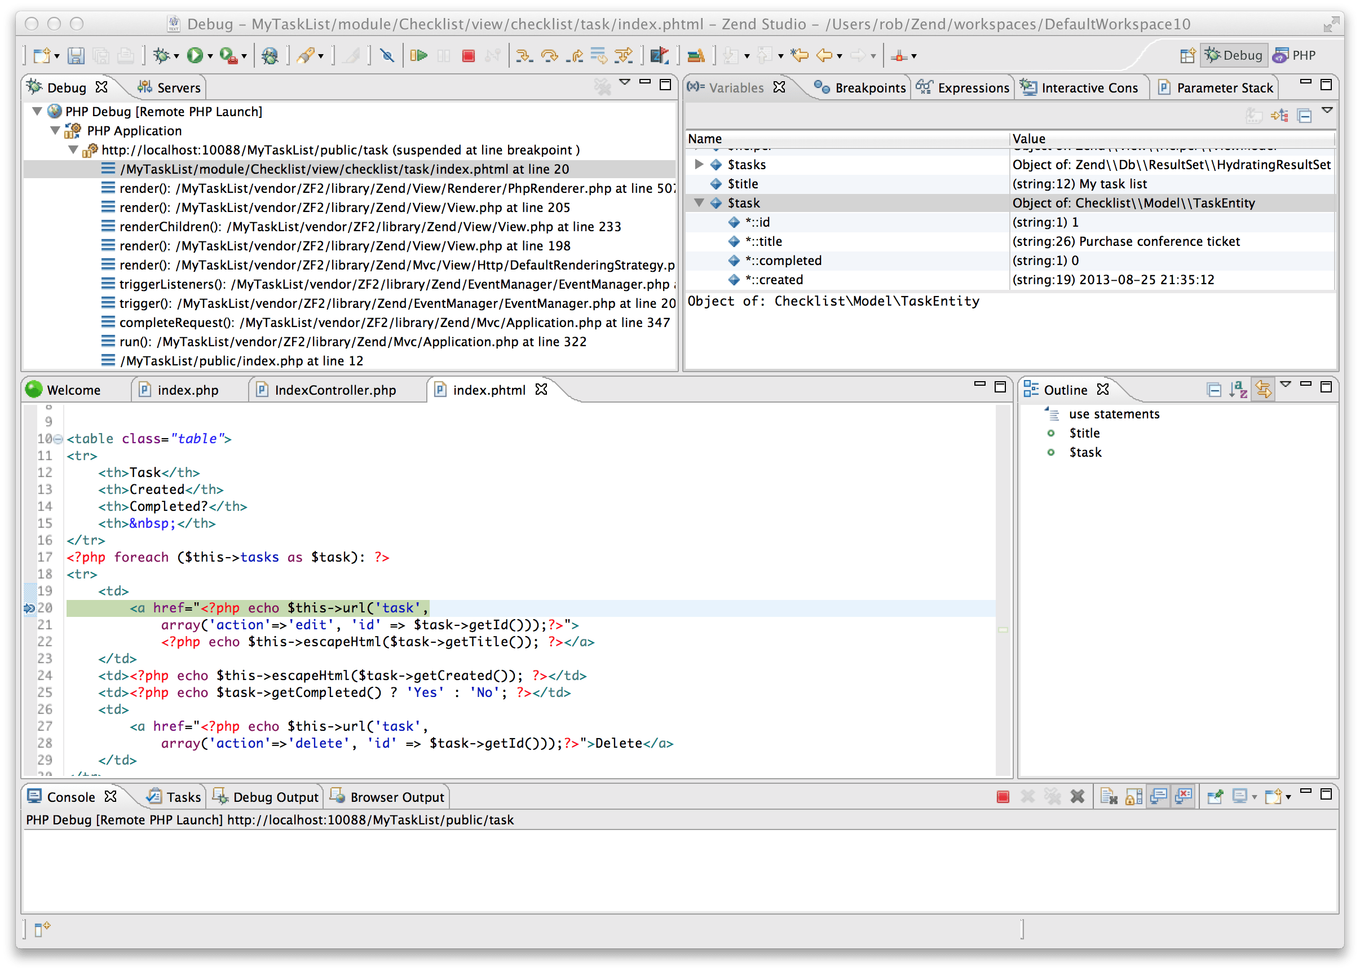Collapse the $task variable entry

pos(700,202)
